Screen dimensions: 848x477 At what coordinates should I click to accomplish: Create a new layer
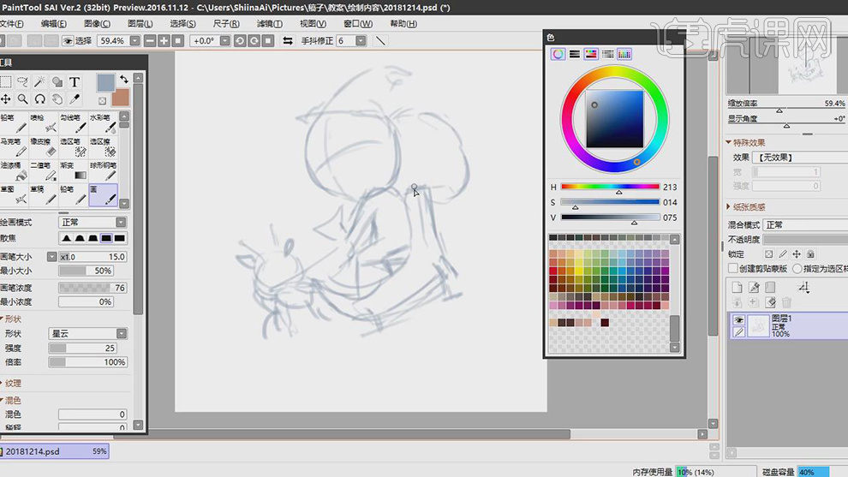click(738, 287)
